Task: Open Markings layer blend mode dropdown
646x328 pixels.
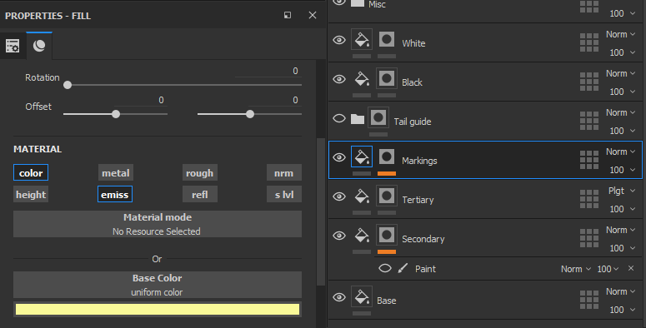Action: tap(620, 152)
